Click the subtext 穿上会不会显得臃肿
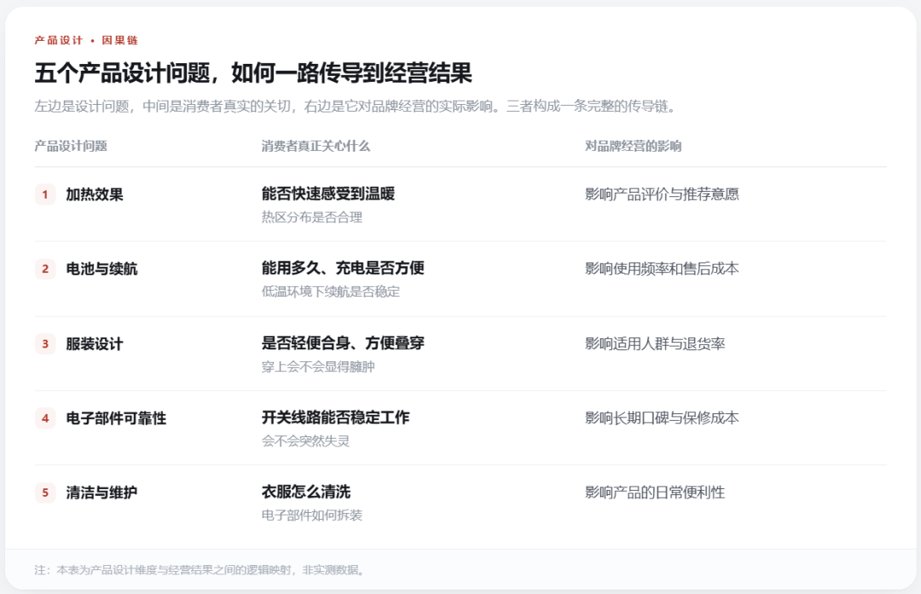921x594 pixels. point(318,366)
